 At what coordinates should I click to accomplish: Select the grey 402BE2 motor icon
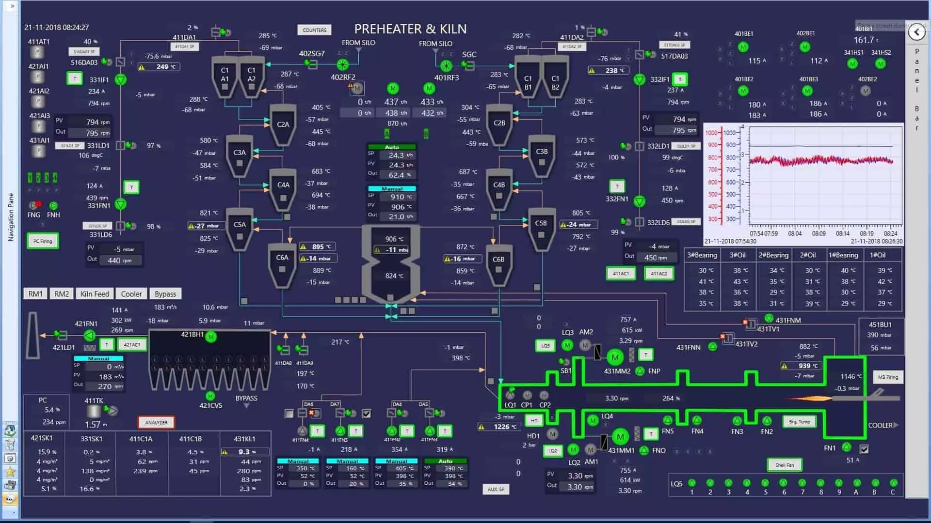pos(866,91)
